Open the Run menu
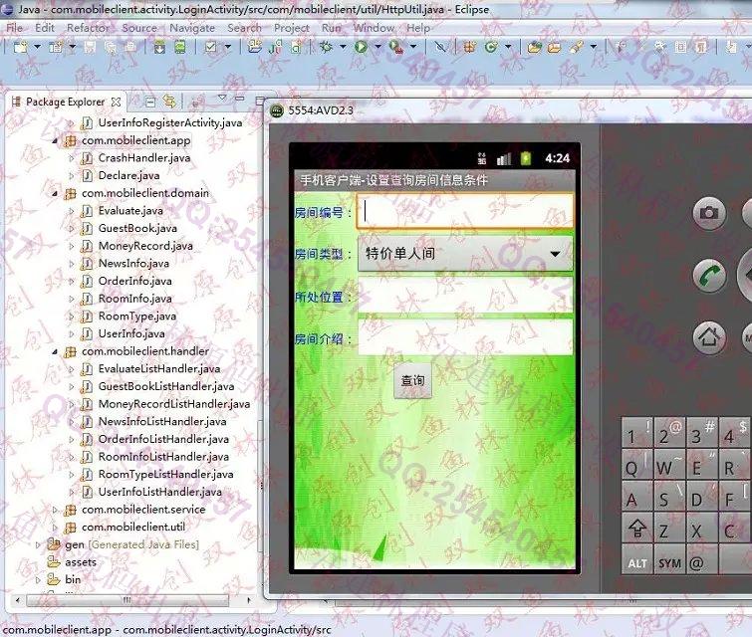 (331, 28)
